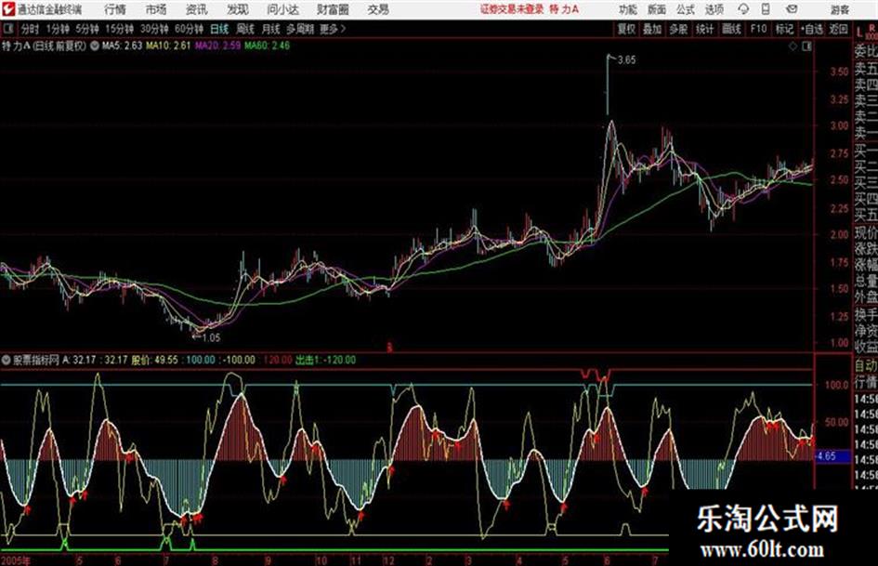
Task: Click the 特力A (日线 前复权) chart title
Action: coord(45,46)
